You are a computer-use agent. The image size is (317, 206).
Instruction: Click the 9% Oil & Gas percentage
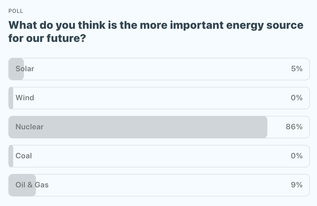point(297,185)
